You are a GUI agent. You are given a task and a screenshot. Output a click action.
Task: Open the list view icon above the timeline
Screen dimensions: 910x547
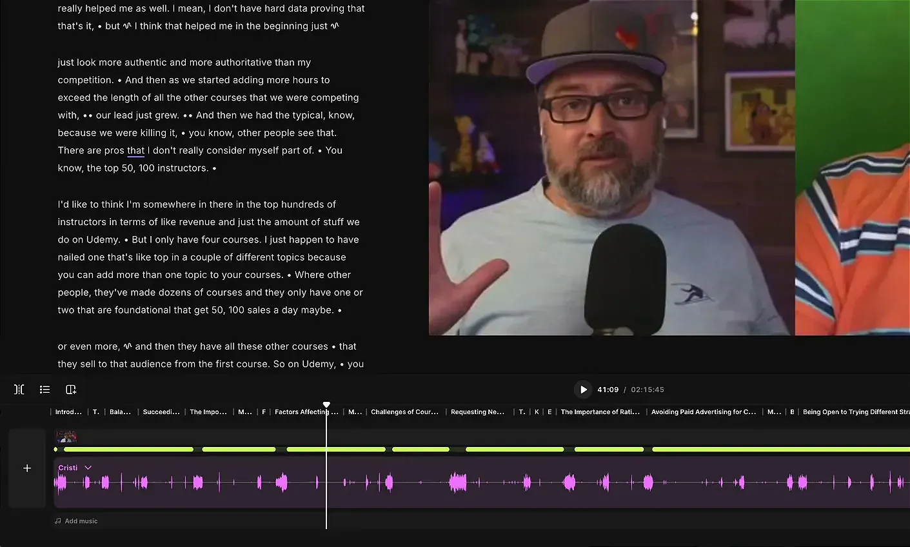(45, 390)
